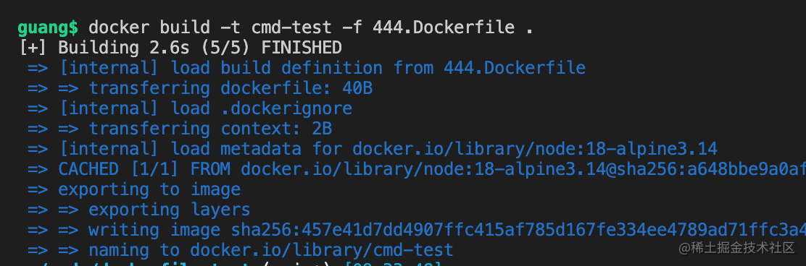Click the Building 2.6s FINISHED status line
806x266 pixels.
pyautogui.click(x=180, y=48)
